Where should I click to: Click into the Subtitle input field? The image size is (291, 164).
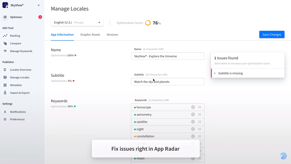click(x=168, y=82)
